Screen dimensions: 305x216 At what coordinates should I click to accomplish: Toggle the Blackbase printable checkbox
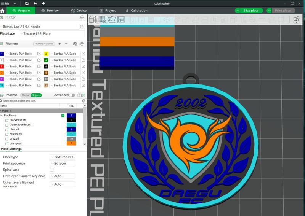(63, 116)
